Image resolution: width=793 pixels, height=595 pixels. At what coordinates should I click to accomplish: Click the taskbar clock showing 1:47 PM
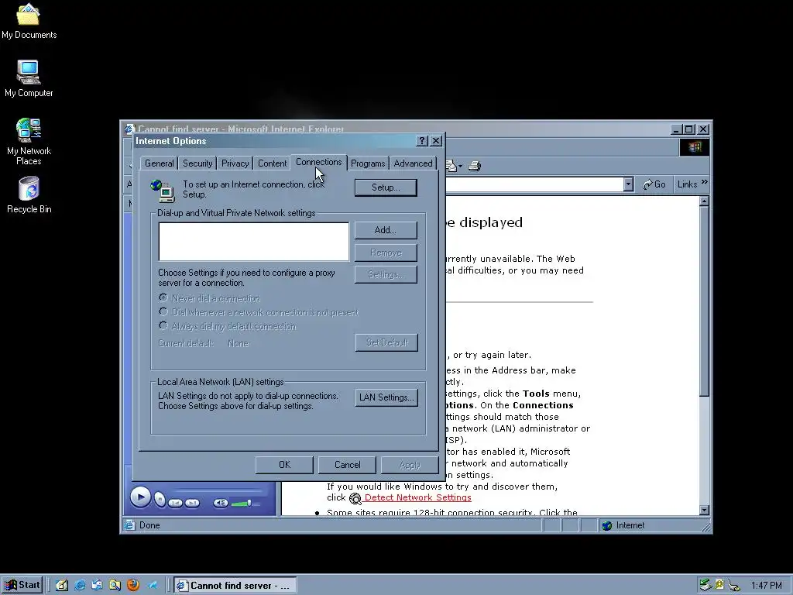coord(767,586)
